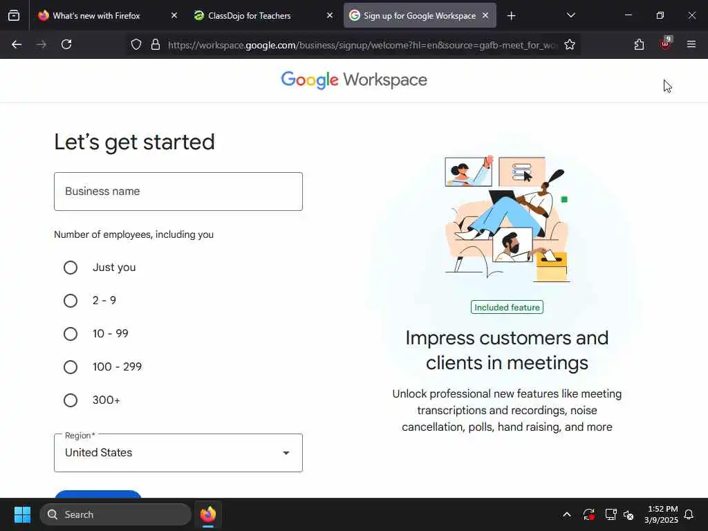The height and width of the screenshot is (531, 708).
Task: Click Number of employees, including you label
Action: [133, 235]
